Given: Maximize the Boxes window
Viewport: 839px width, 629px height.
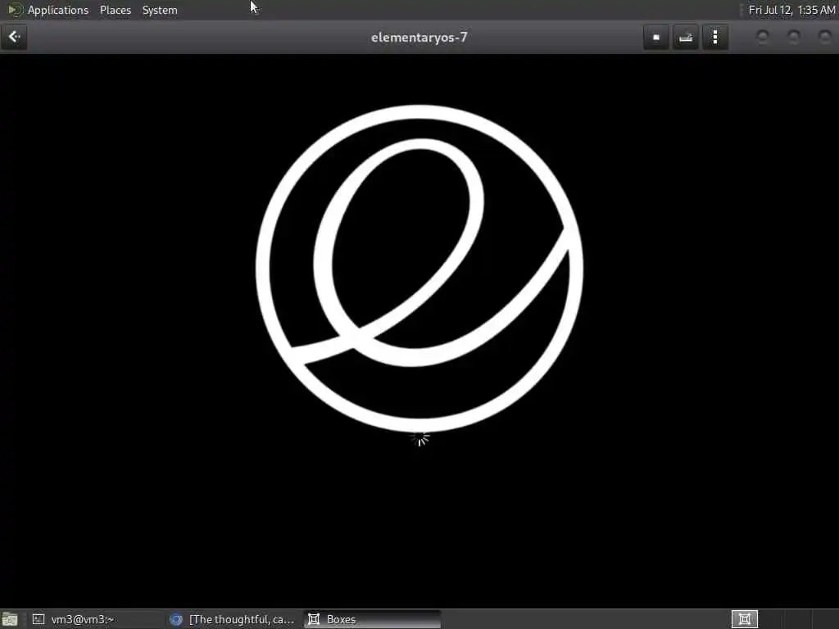Looking at the screenshot, I should coord(793,37).
